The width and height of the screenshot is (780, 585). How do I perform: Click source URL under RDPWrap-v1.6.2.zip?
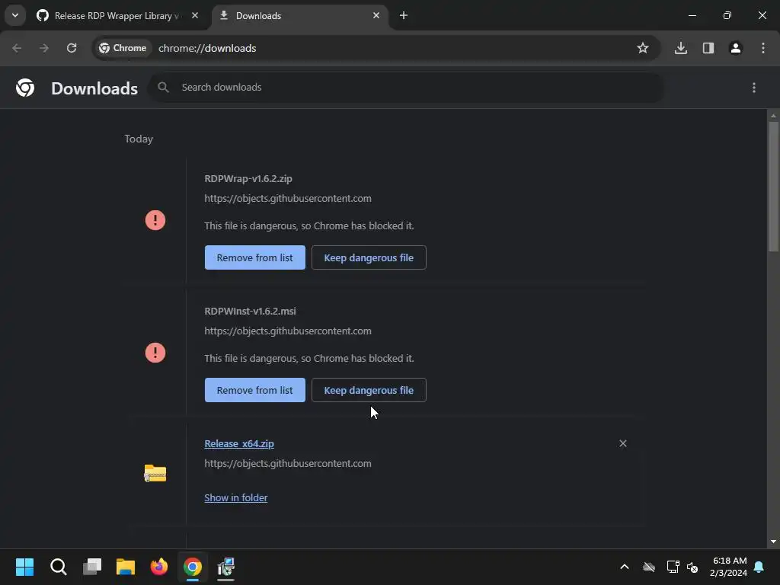tap(288, 199)
